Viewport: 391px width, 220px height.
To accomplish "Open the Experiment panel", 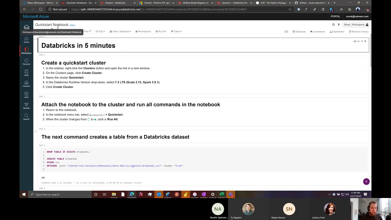I will pyautogui.click(x=337, y=31).
